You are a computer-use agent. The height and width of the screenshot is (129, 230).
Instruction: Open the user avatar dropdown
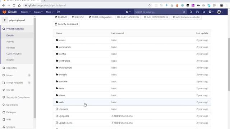(x=220, y=12)
